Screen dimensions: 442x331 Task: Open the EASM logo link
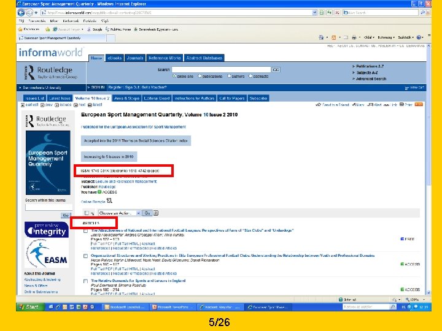tap(47, 253)
